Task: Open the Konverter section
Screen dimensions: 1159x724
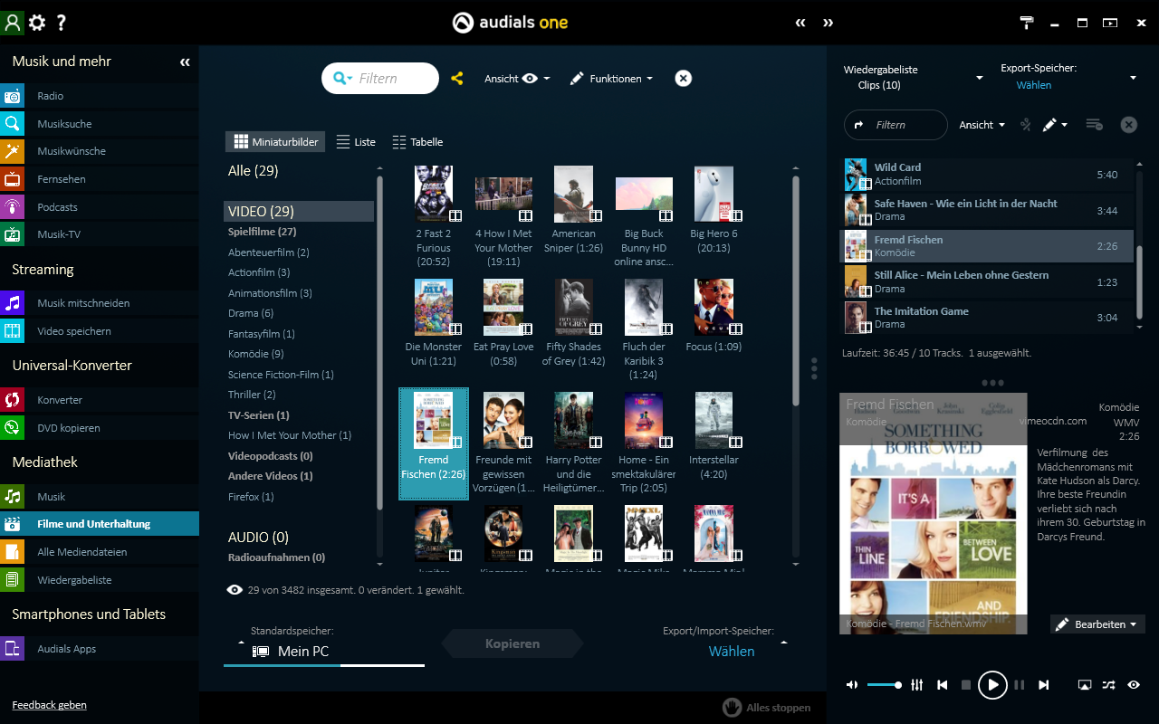Action: pos(100,400)
